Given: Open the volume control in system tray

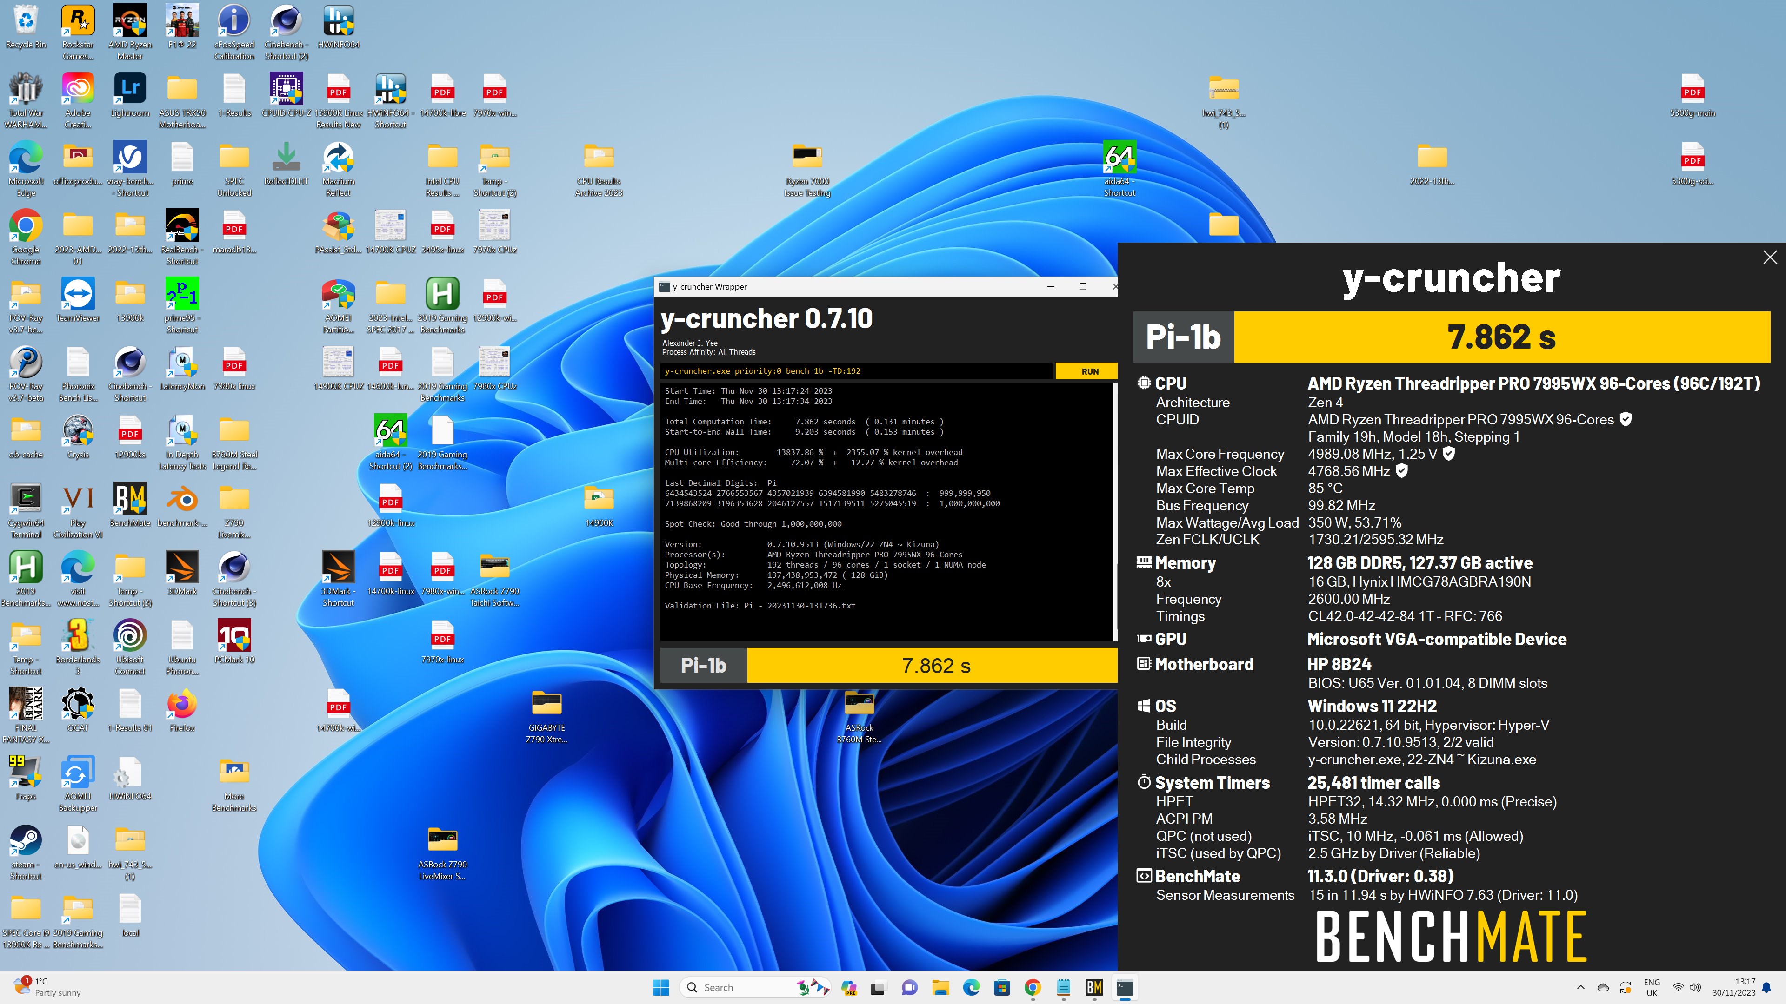Looking at the screenshot, I should 1695,987.
